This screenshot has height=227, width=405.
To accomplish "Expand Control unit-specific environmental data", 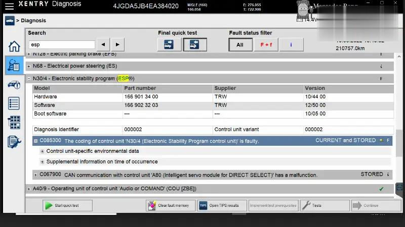I will tap(42, 151).
